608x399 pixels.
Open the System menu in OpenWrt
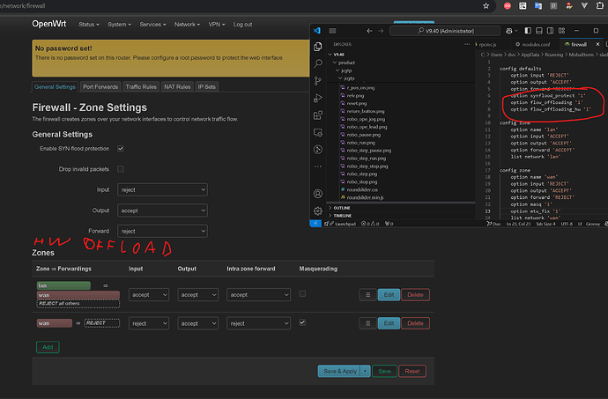point(119,25)
